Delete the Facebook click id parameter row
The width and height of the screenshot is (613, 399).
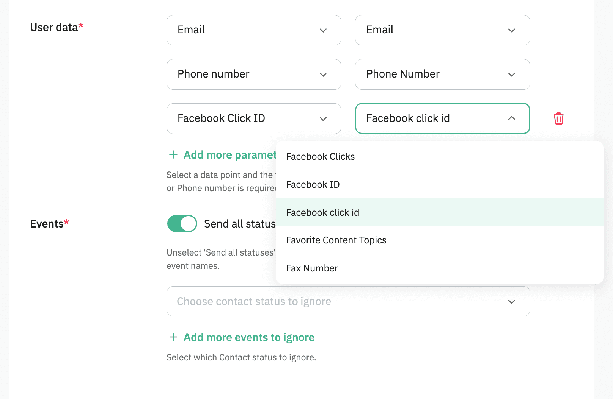pos(558,118)
